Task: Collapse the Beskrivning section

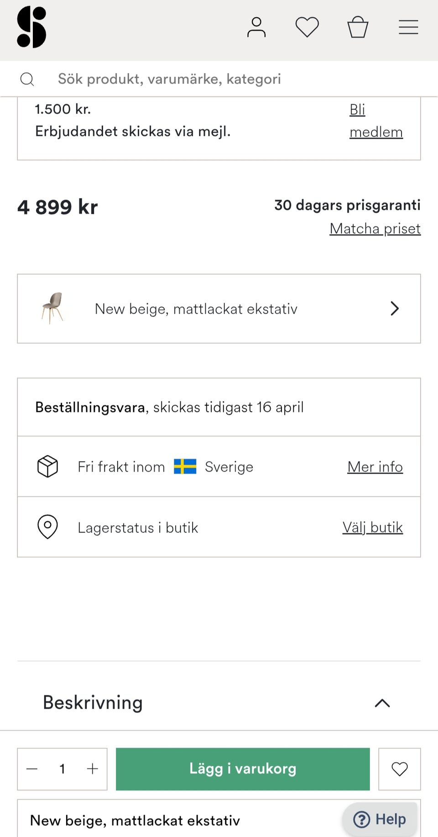Action: pos(382,703)
